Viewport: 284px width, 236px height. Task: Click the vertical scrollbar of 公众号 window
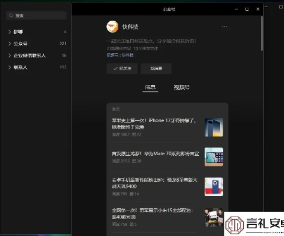(262, 34)
